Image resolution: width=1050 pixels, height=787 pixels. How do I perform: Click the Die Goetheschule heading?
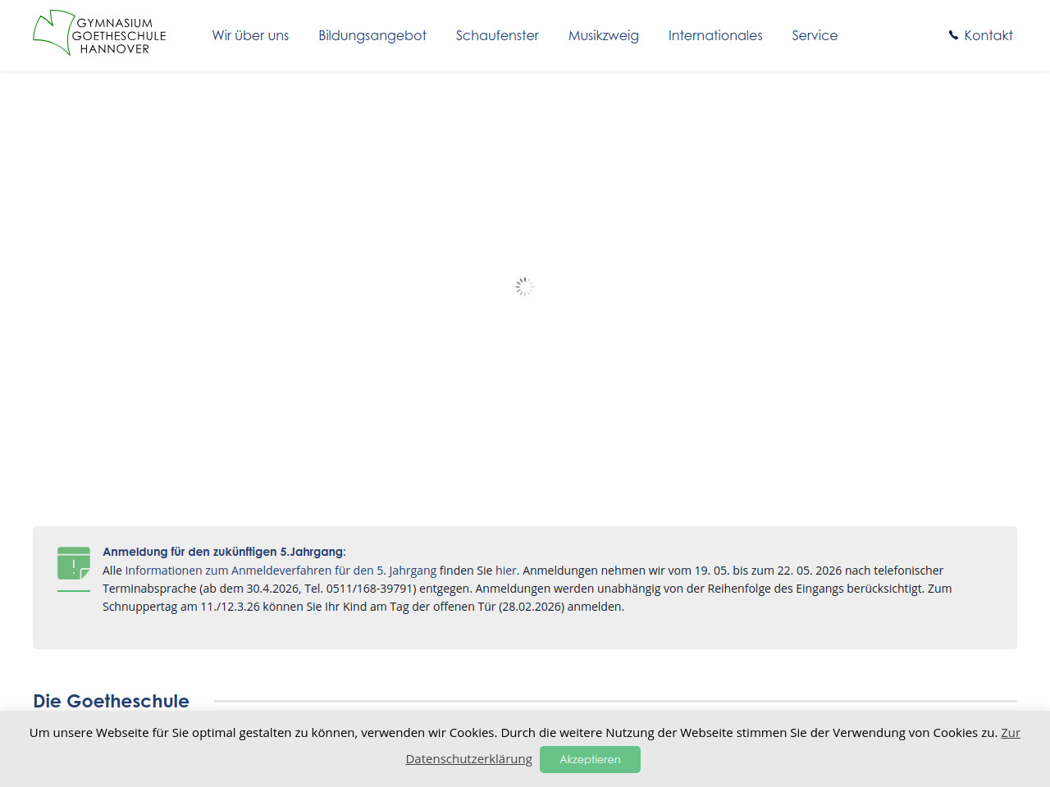[x=111, y=701]
